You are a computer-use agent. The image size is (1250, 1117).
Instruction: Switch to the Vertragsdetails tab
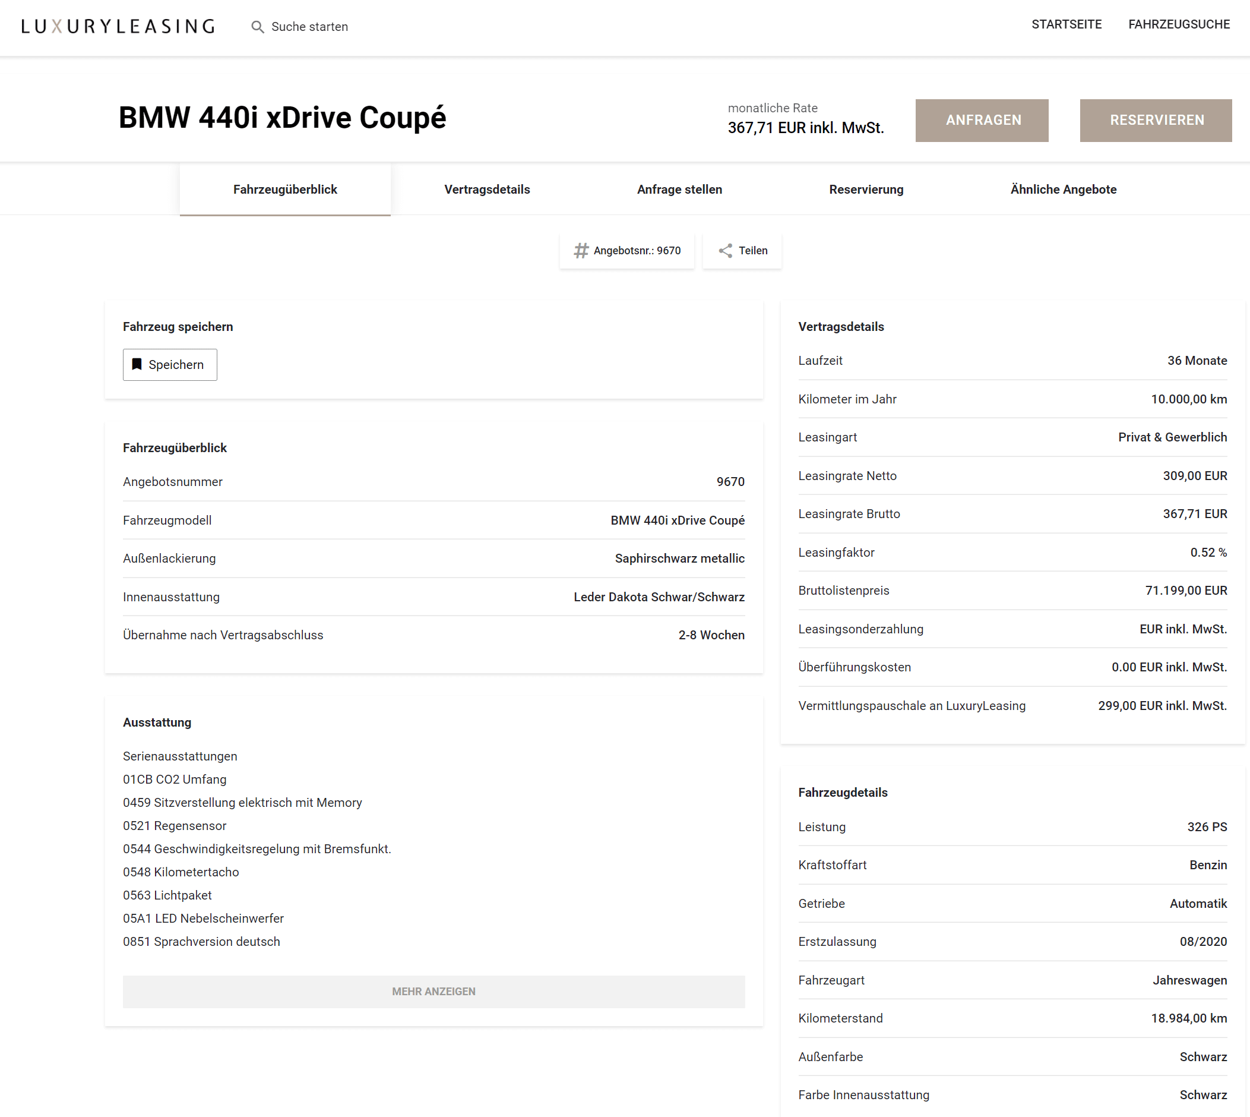pos(487,190)
